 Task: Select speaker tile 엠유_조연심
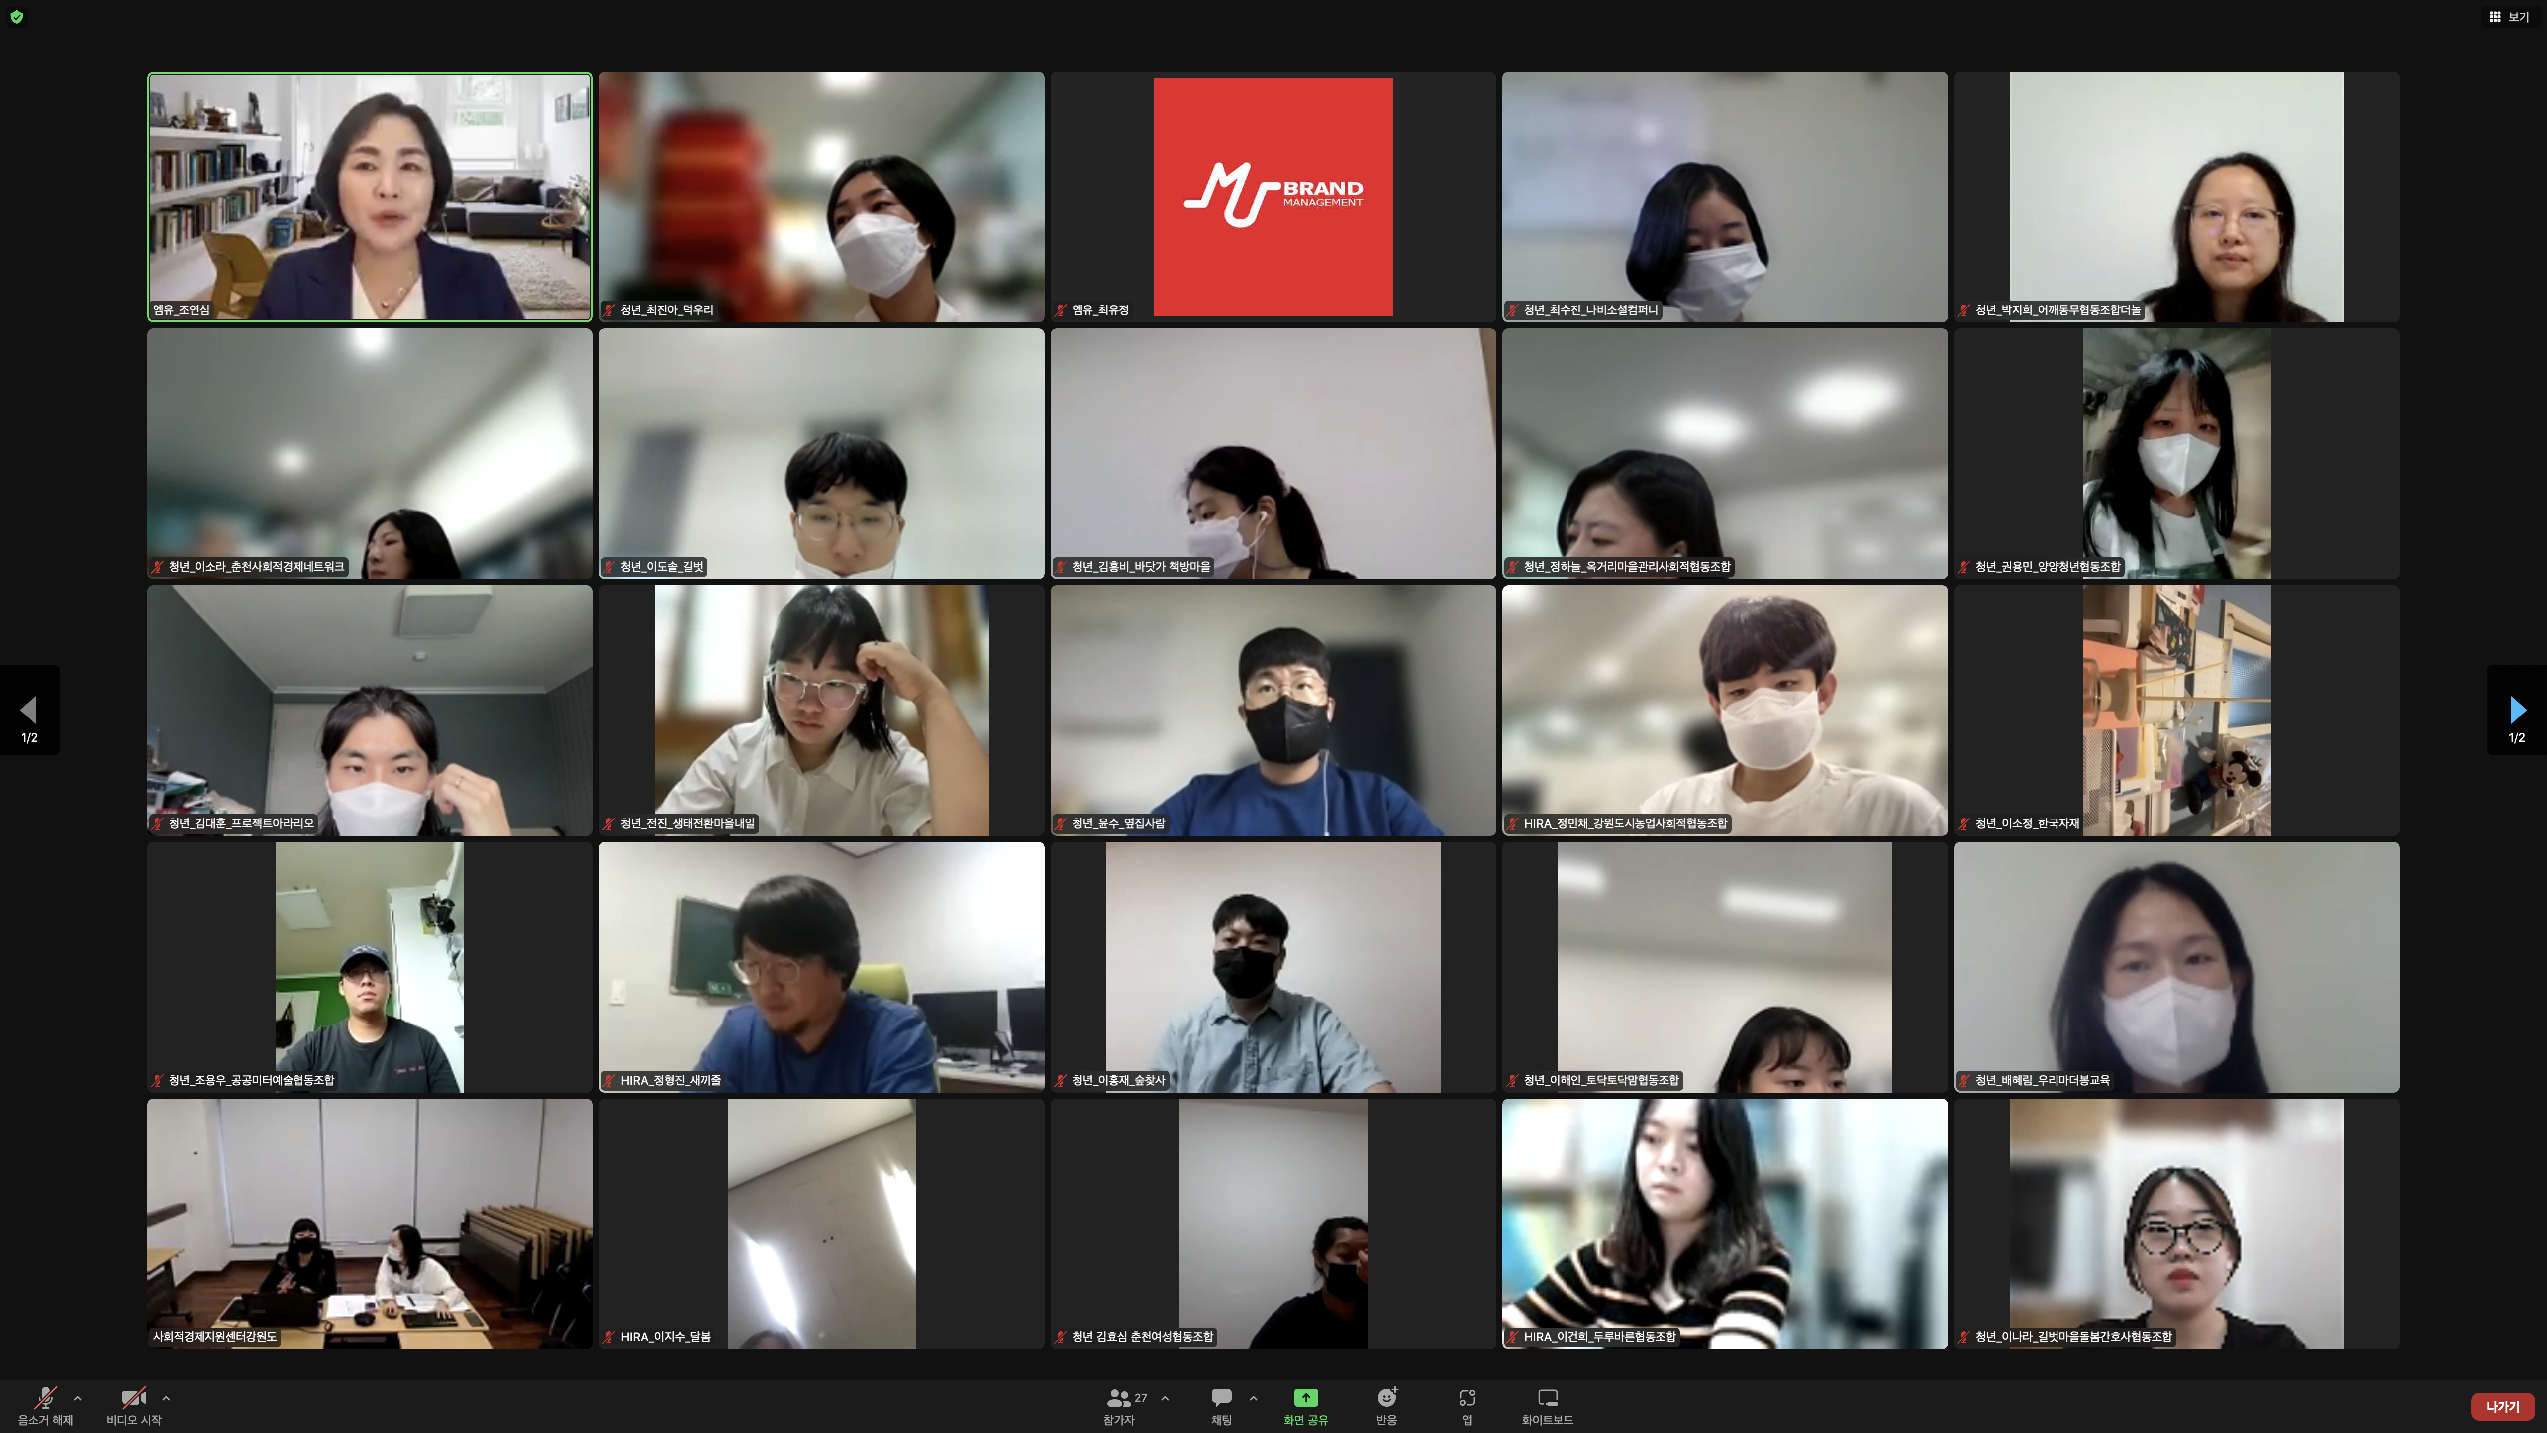click(370, 196)
